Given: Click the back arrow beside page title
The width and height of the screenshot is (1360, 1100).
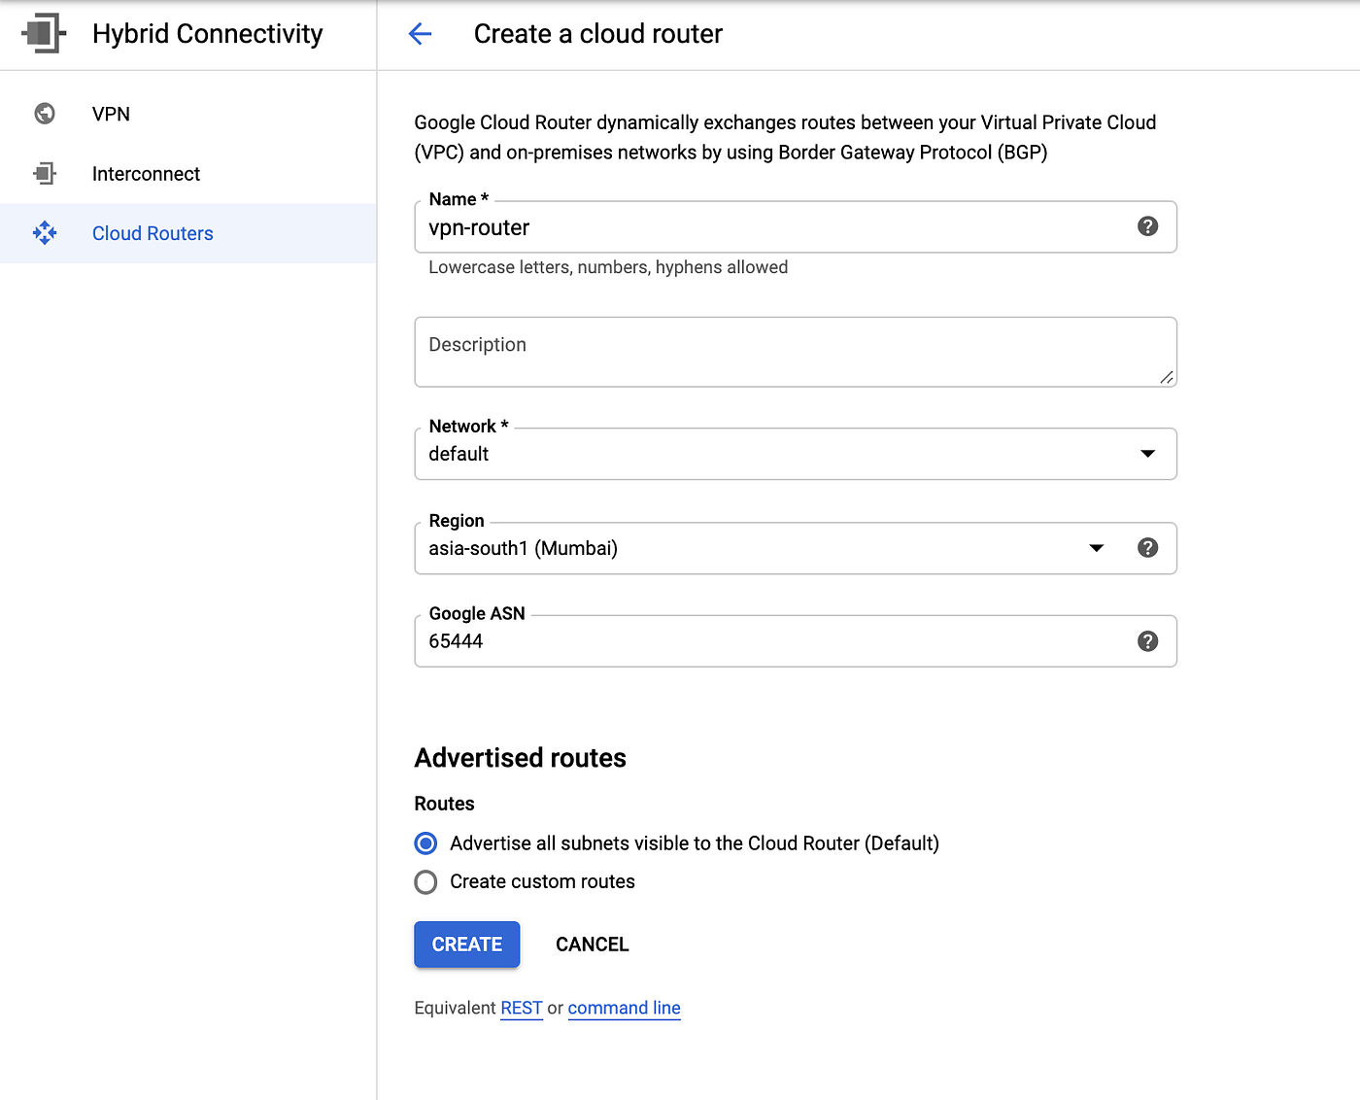Looking at the screenshot, I should click(420, 33).
